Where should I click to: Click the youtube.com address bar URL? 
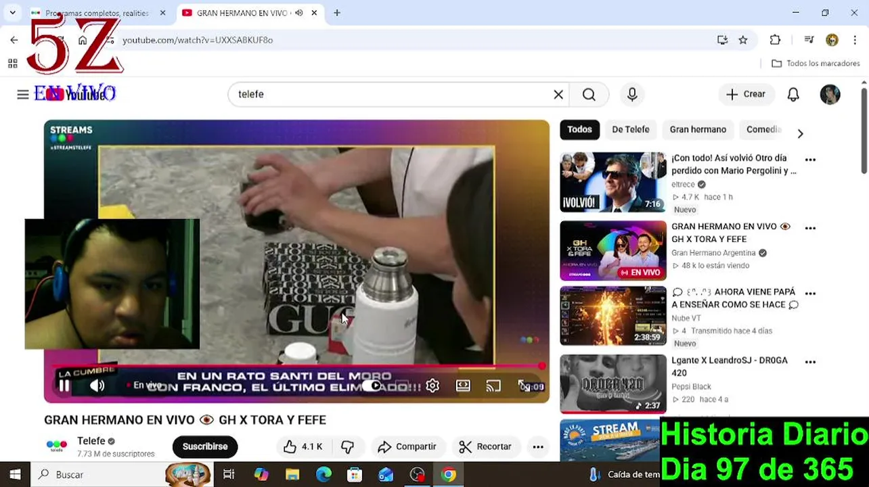click(198, 40)
